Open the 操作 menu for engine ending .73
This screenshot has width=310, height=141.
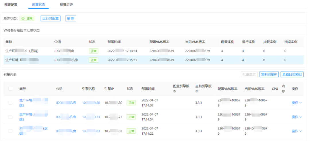point(297,117)
